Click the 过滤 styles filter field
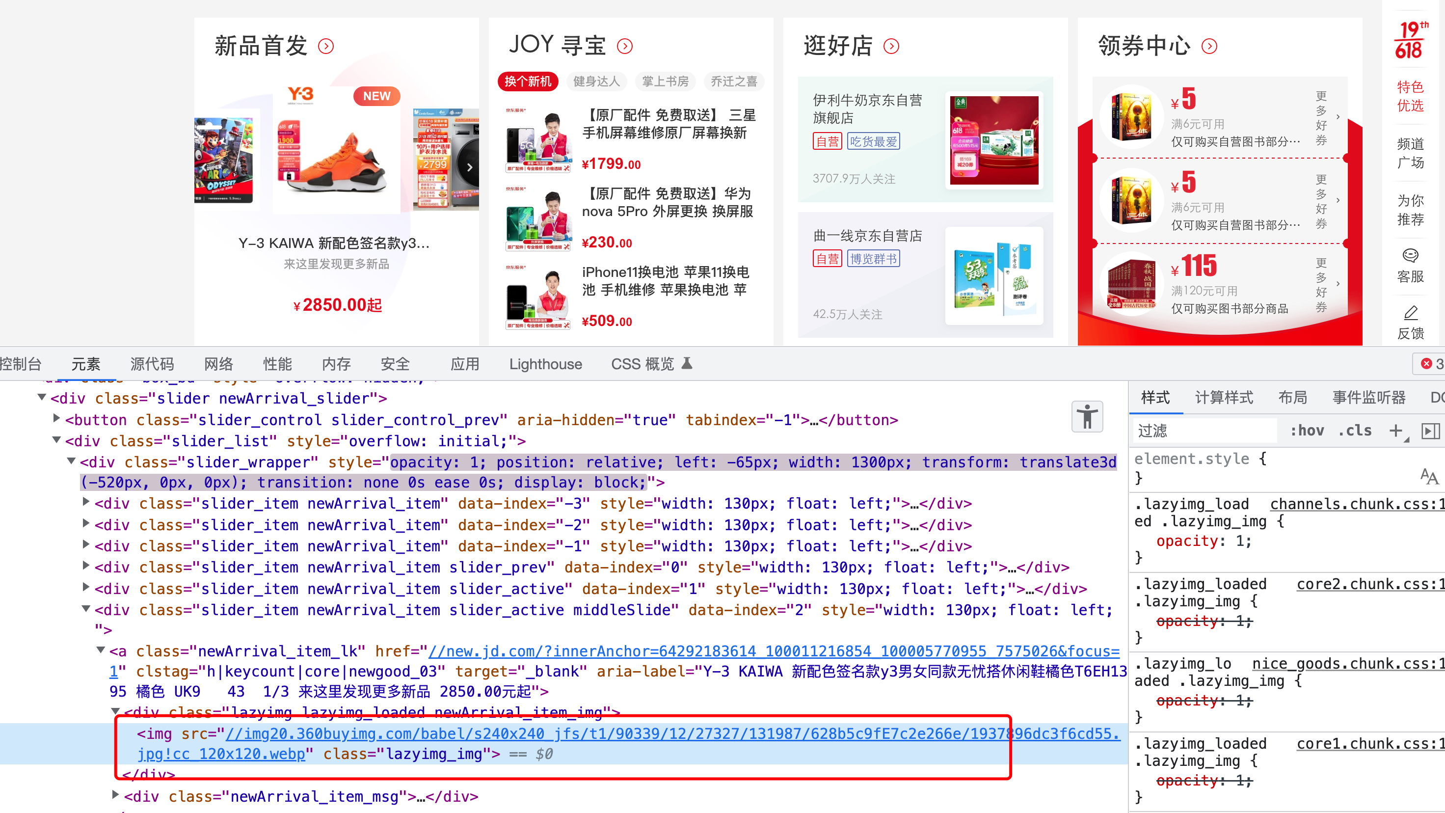 (x=1205, y=431)
